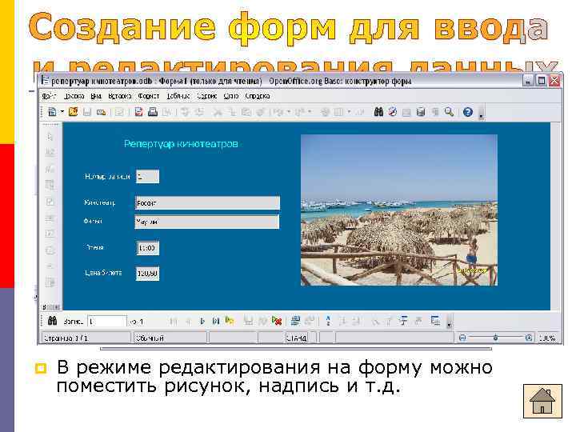Click the Время field showing time
The image size is (576, 432).
click(148, 248)
